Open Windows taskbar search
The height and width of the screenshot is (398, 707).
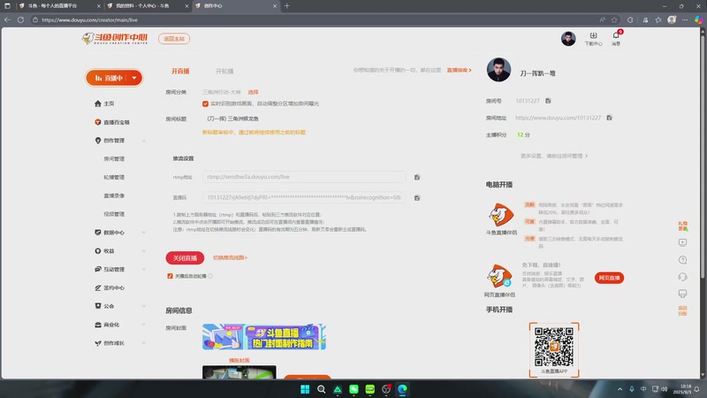[321, 389]
